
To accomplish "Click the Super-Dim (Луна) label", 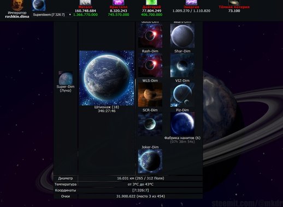I will (66, 89).
